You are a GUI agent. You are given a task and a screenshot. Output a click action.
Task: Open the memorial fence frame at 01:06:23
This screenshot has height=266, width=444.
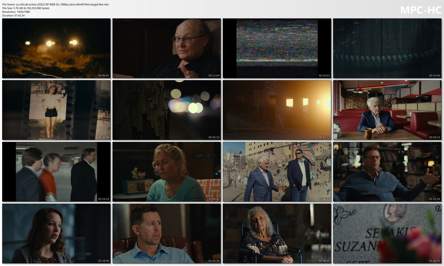(277, 172)
